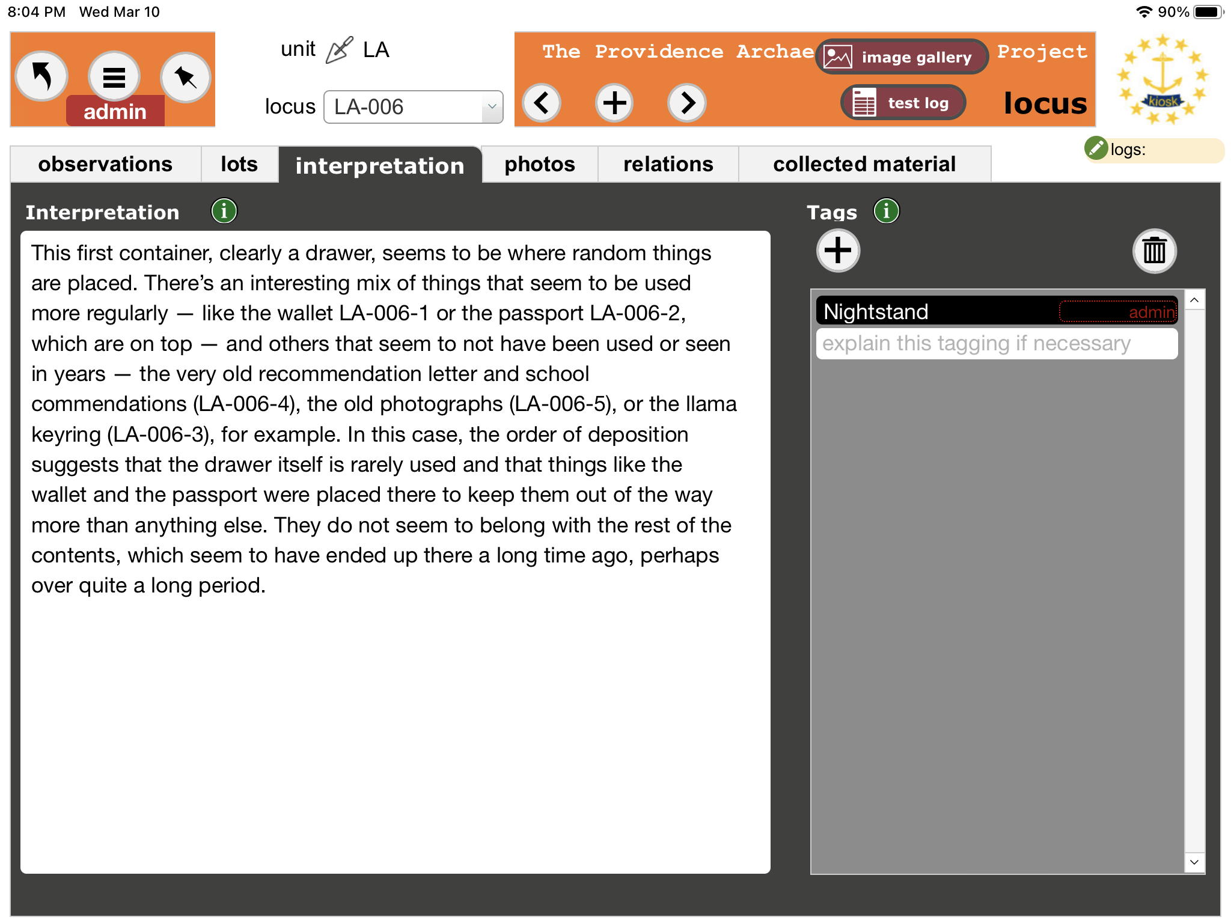Click the green pencil logs icon
Image resolution: width=1231 pixels, height=923 pixels.
click(x=1096, y=148)
